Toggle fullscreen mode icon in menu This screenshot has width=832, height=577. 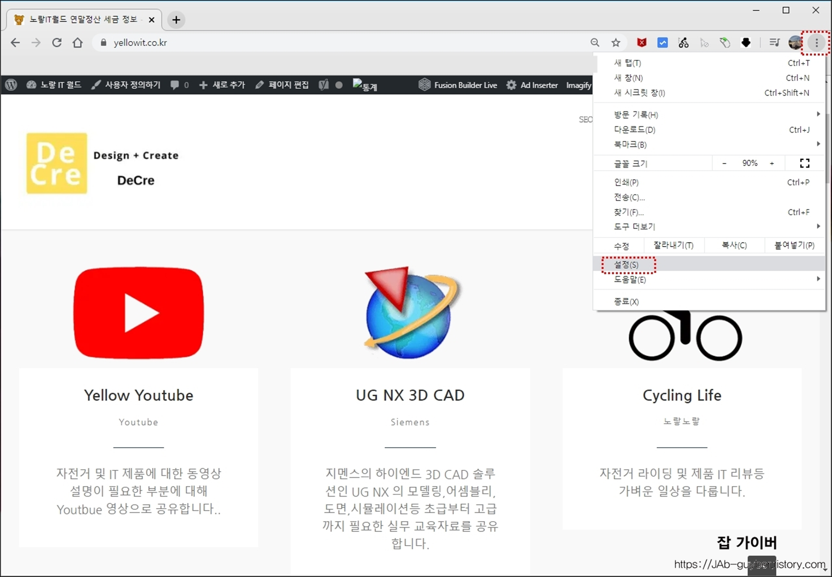tap(805, 163)
